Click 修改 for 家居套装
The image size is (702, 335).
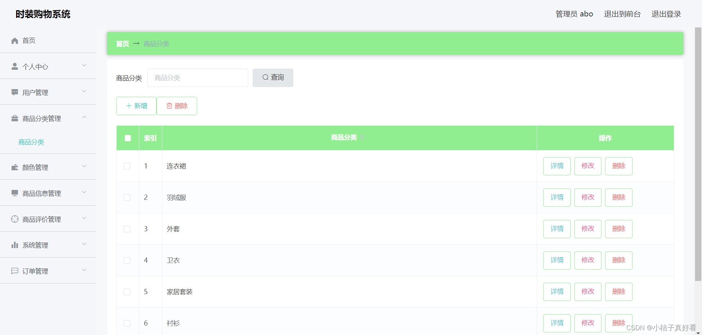click(588, 292)
